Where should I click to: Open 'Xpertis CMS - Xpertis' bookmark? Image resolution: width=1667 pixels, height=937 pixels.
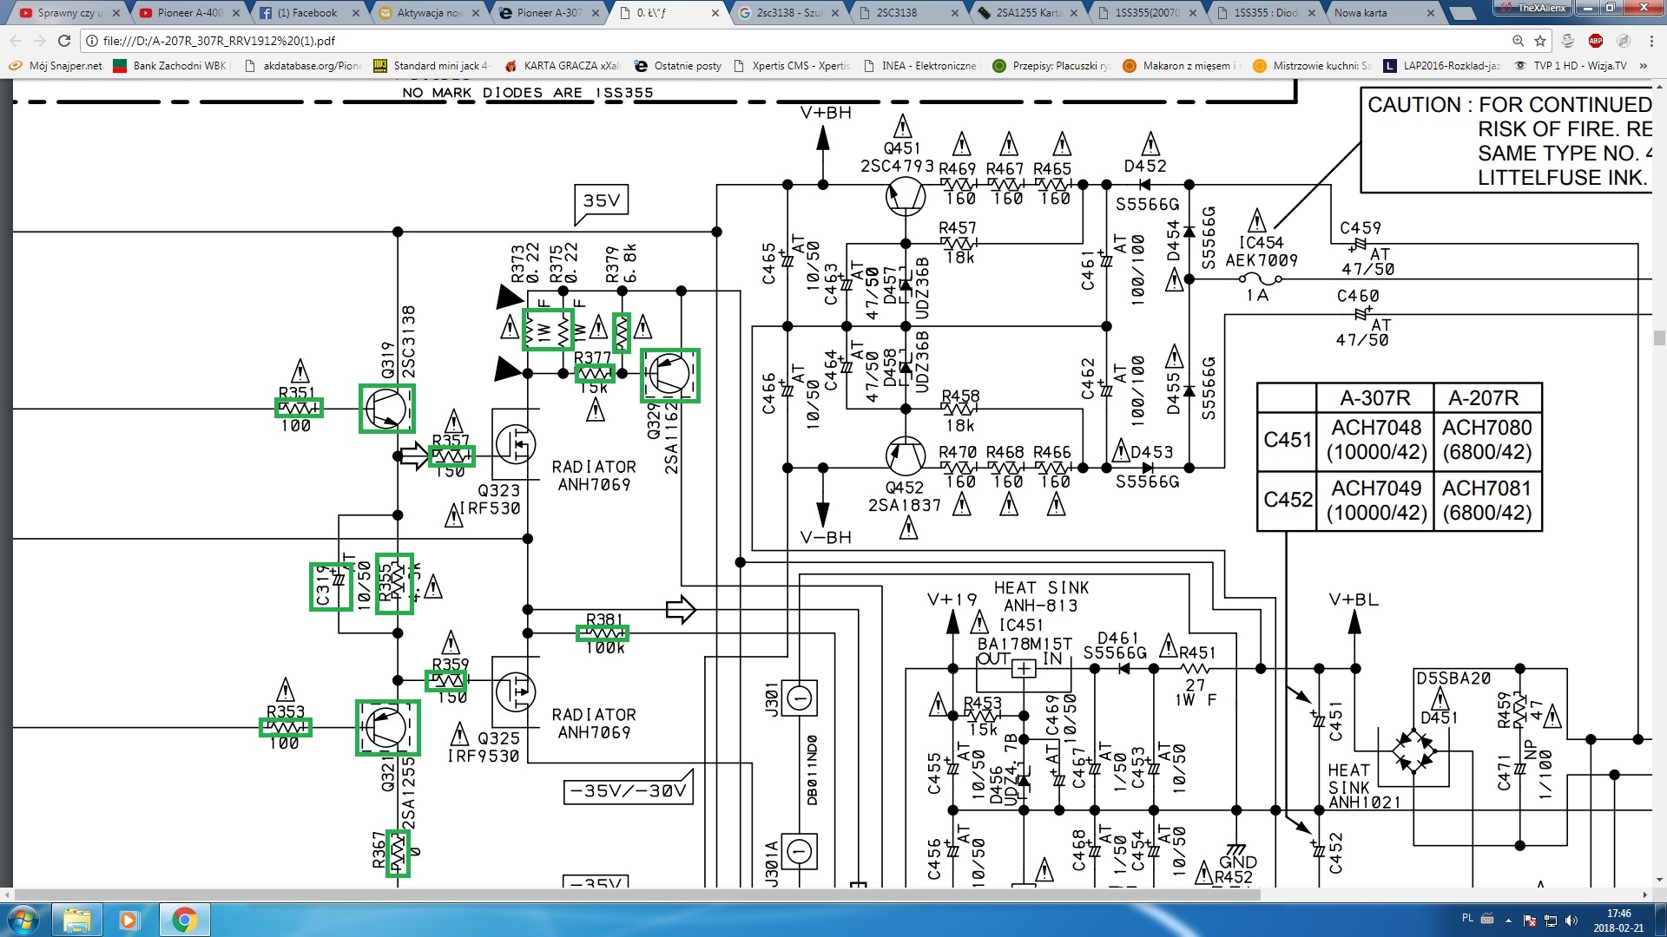coord(793,66)
